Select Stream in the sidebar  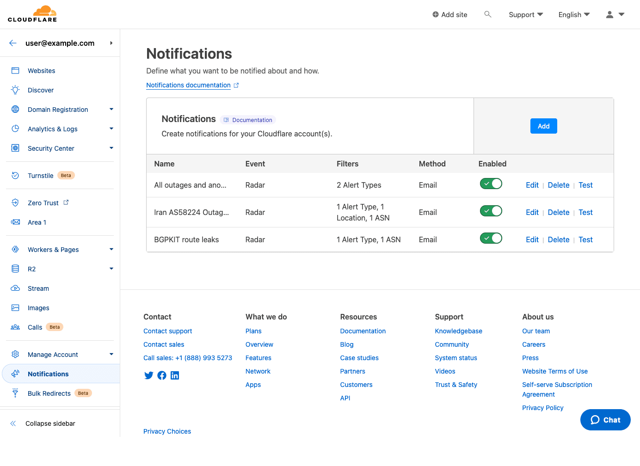pyautogui.click(x=38, y=288)
